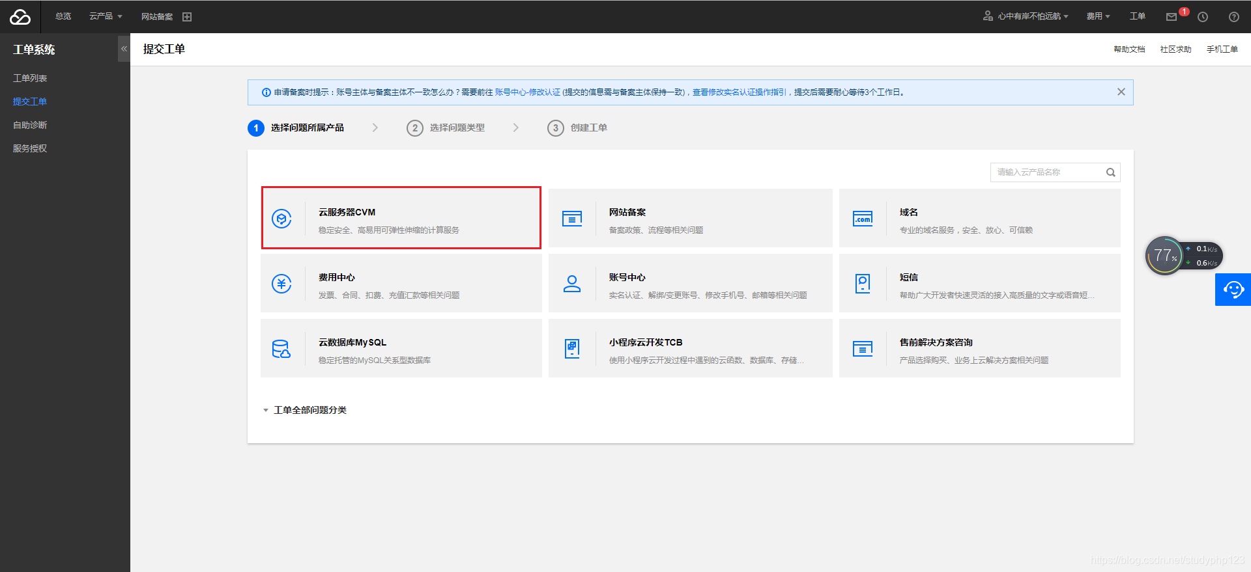Select 工单列表 in sidebar

(x=30, y=78)
